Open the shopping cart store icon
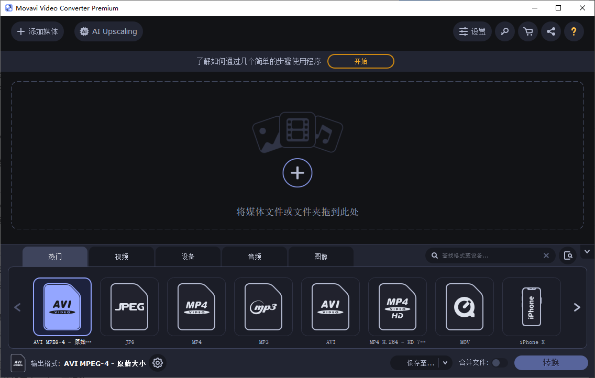 tap(528, 31)
